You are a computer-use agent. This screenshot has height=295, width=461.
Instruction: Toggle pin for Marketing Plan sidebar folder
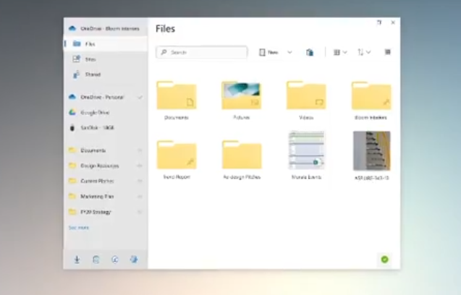(140, 196)
